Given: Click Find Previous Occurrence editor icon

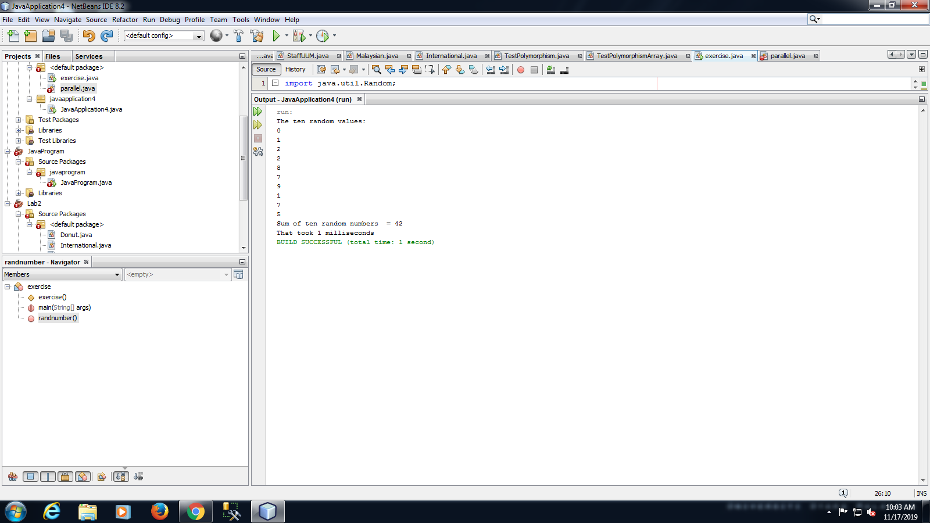Looking at the screenshot, I should pos(389,70).
